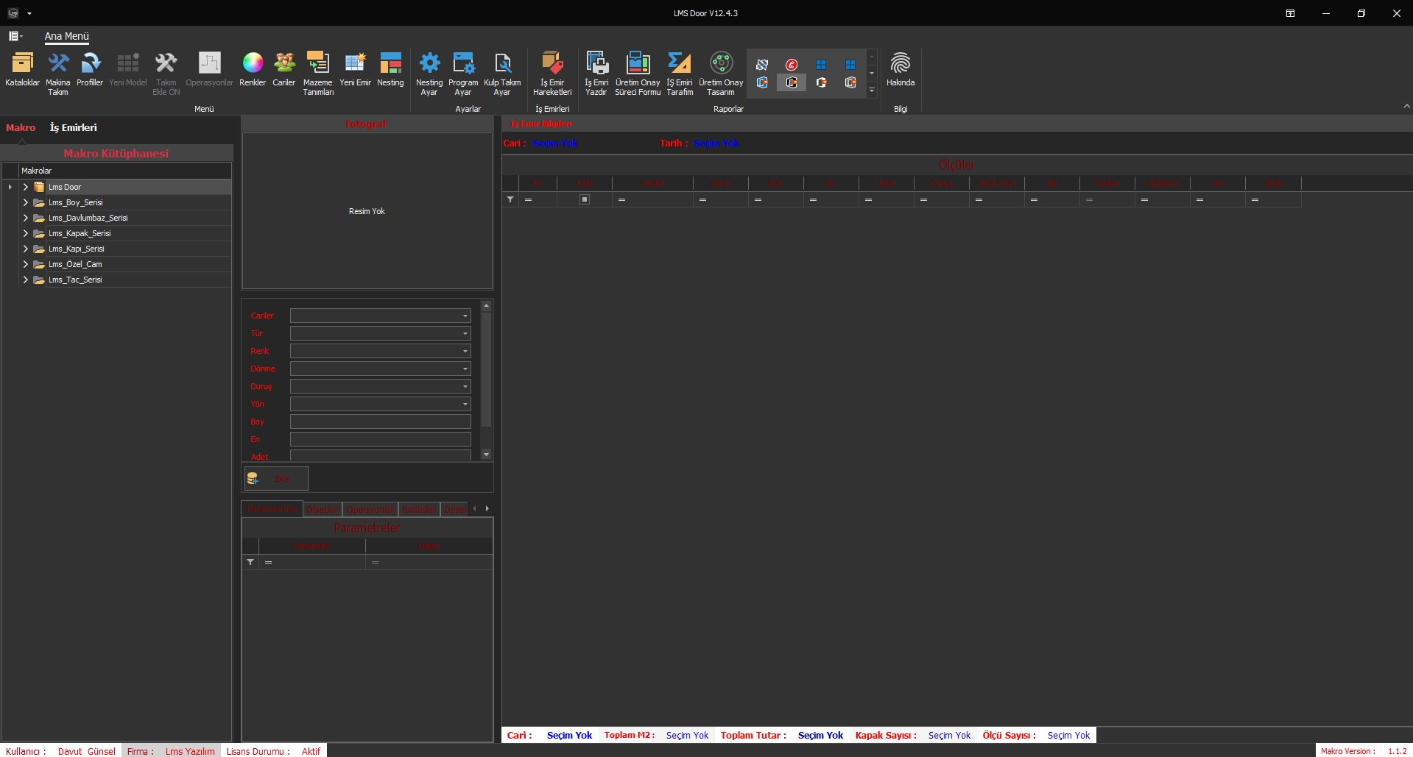Open the Hakında fingerprint icon
The height and width of the screenshot is (757, 1413).
coord(901,70)
